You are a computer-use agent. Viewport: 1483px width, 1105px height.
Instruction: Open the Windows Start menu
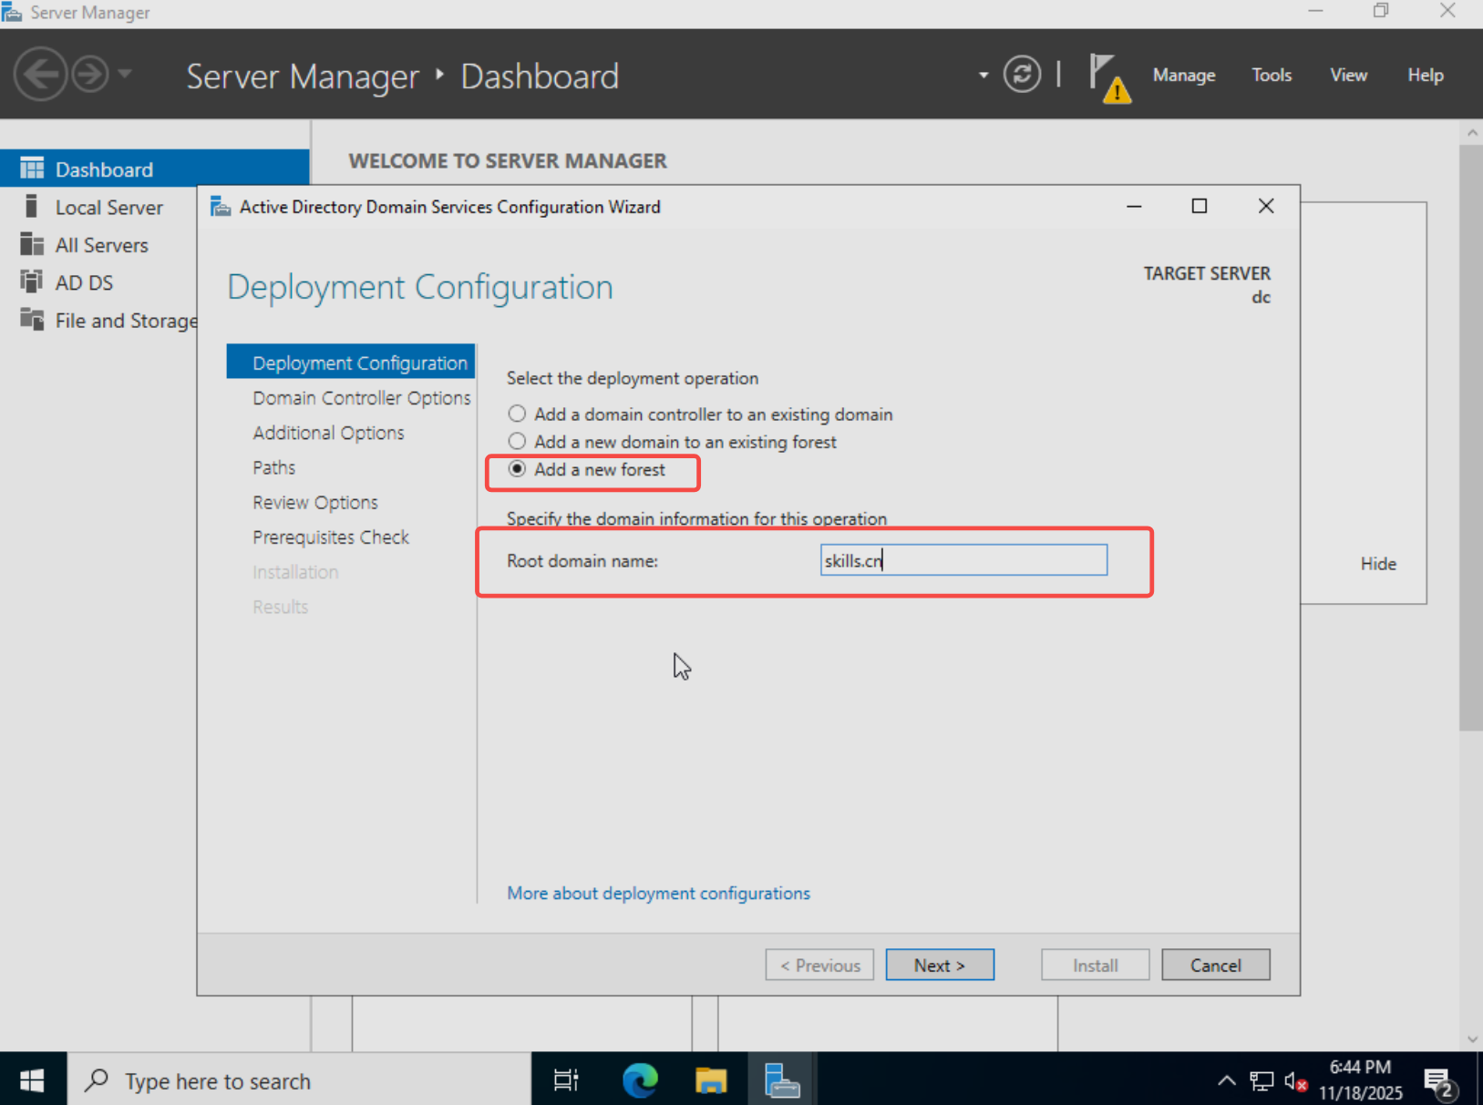pyautogui.click(x=33, y=1080)
